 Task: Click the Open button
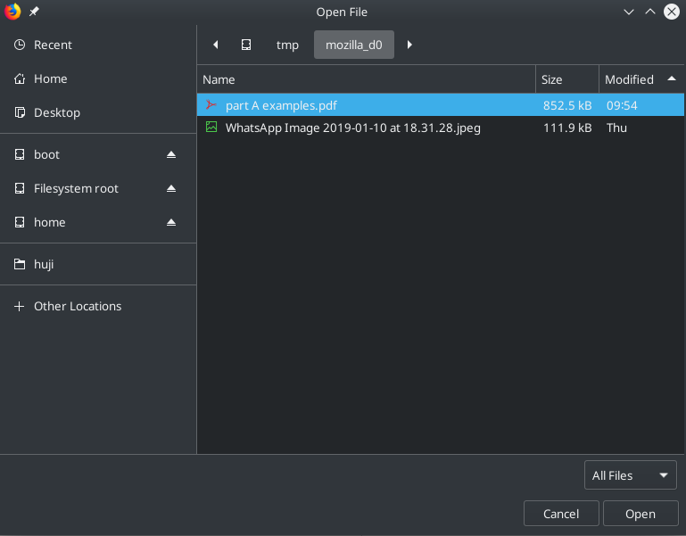(641, 514)
